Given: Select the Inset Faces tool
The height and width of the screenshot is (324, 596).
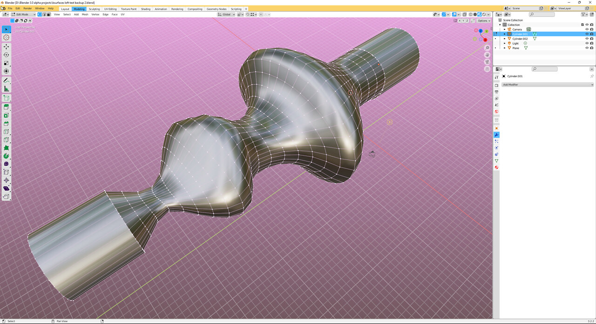Looking at the screenshot, I should (7, 115).
